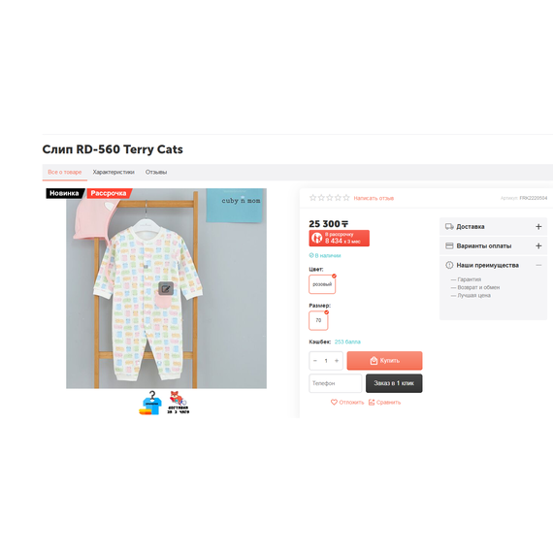Expand the Варианты оплаты section
The height and width of the screenshot is (553, 553).
pos(538,245)
